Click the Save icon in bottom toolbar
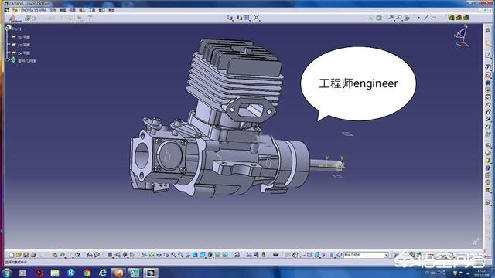Viewport: 495px width, 278px height. click(x=26, y=255)
